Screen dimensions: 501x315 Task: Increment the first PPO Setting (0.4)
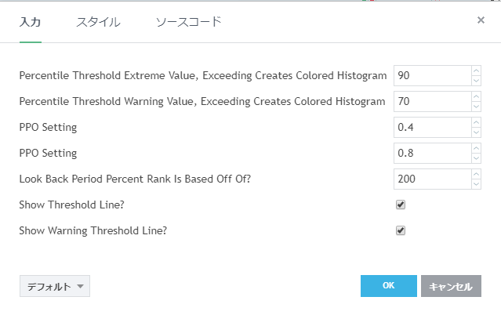point(476,123)
